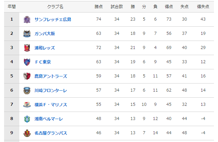Go to the 浦和レッズ club page
The width and height of the screenshot is (218, 142).
pyautogui.click(x=45, y=48)
